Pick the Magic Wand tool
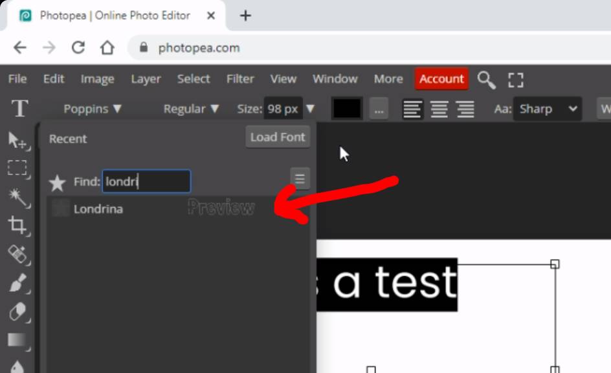The height and width of the screenshot is (373, 611). point(18,196)
